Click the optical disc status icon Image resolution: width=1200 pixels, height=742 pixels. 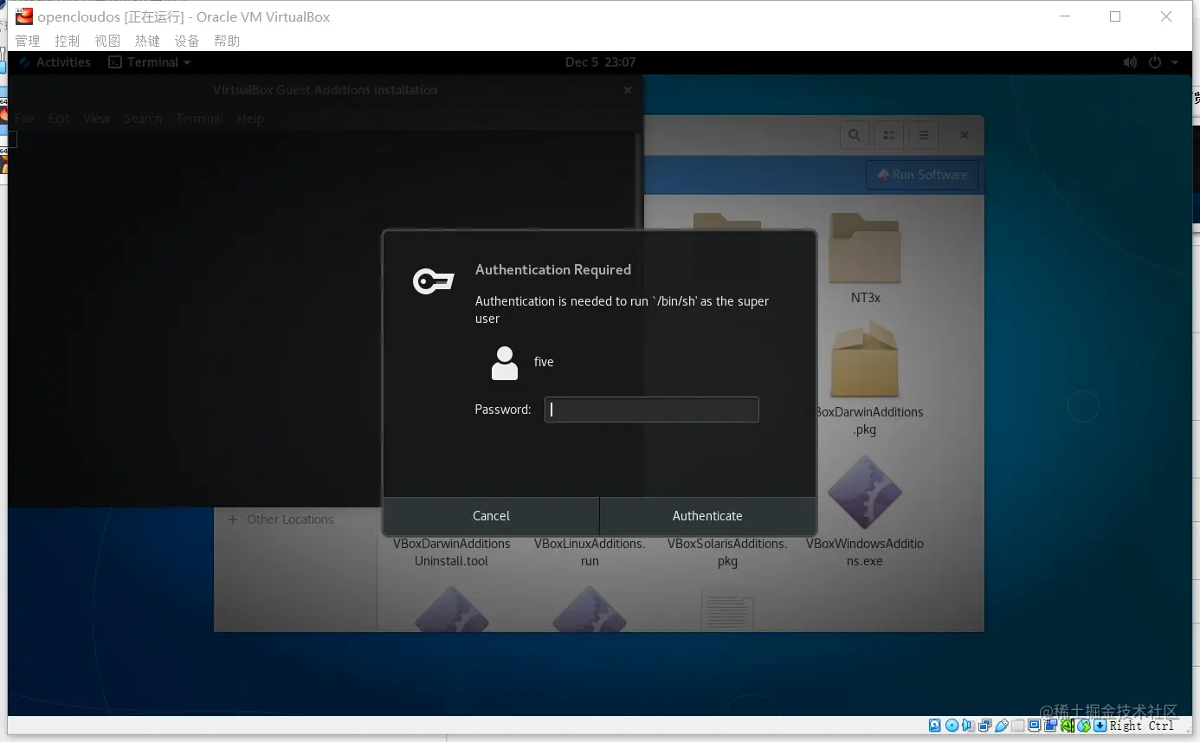point(952,726)
